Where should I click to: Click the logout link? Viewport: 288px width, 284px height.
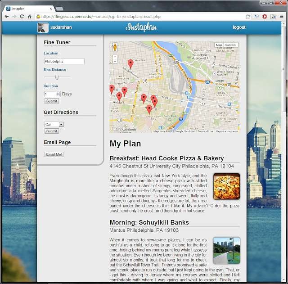pos(239,27)
